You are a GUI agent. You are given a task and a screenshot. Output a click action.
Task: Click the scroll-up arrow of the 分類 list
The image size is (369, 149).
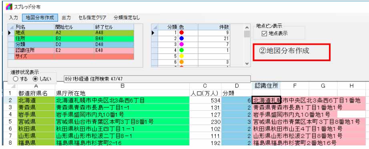[x=247, y=27]
